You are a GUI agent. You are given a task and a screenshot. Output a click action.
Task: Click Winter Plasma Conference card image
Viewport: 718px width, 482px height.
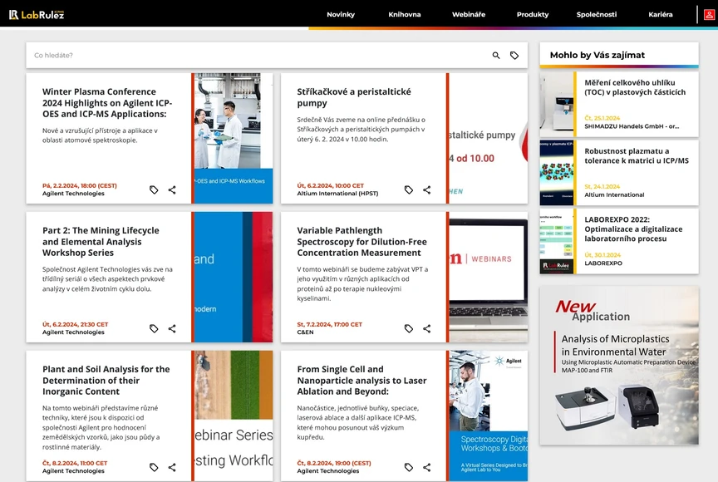(x=234, y=138)
